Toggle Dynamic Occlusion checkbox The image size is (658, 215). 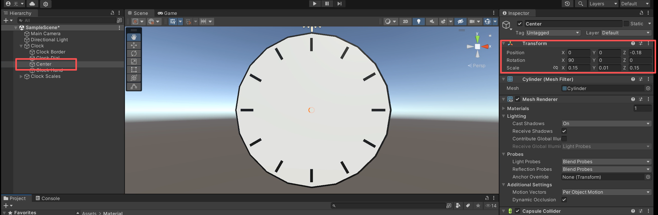[564, 200]
